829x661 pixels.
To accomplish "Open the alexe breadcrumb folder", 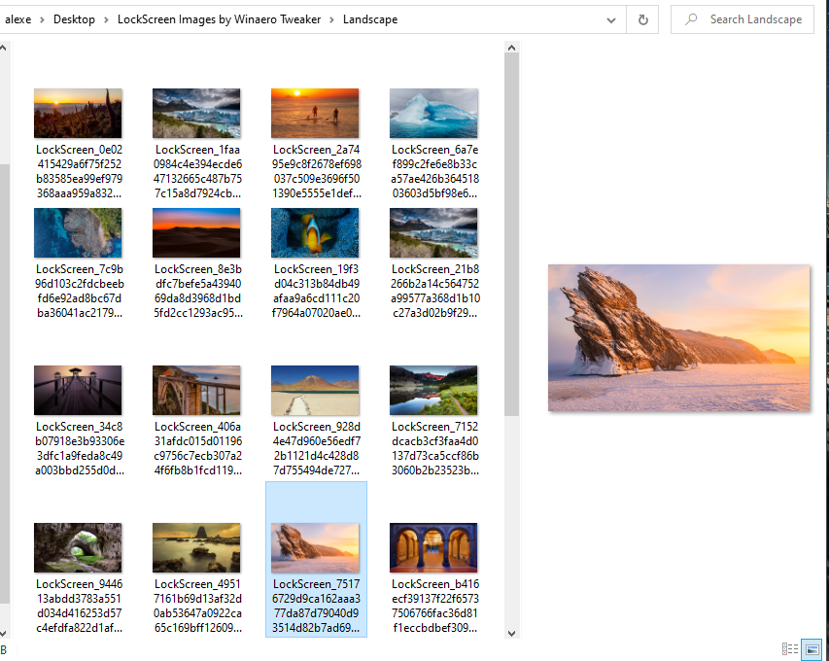I will [x=19, y=18].
